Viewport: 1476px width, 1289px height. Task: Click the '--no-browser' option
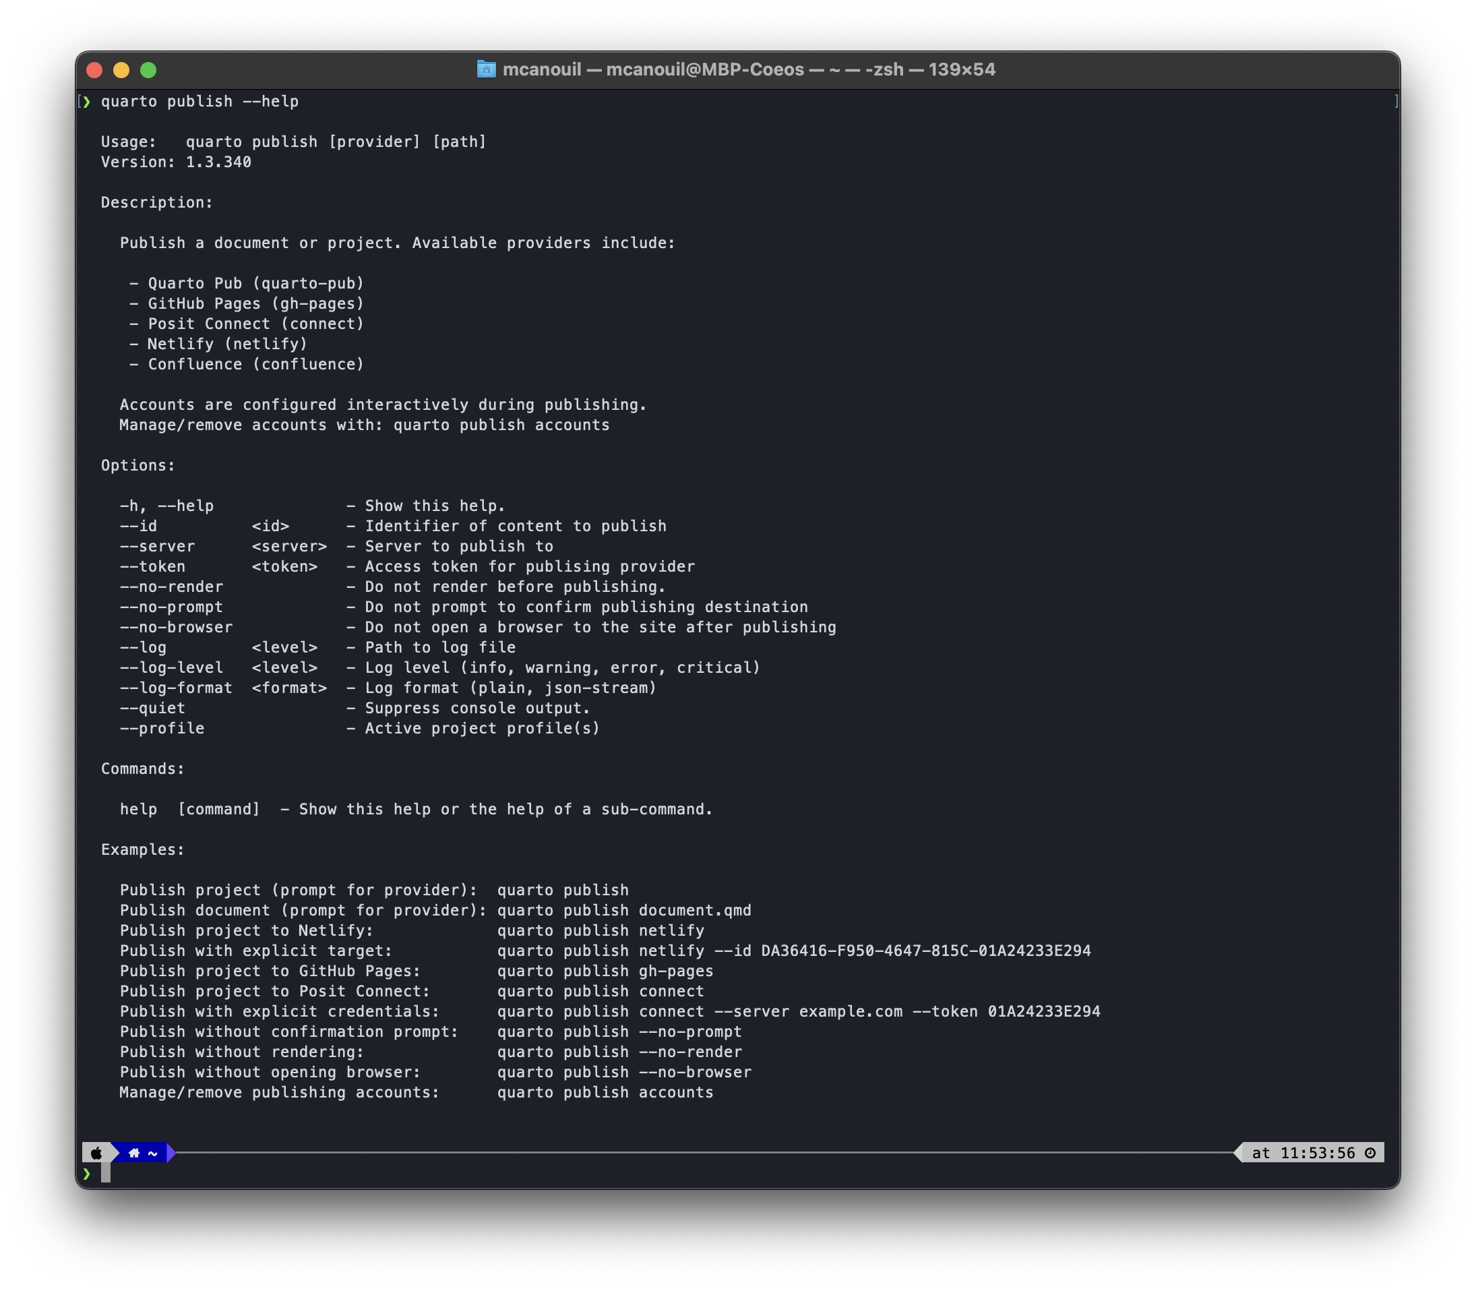tap(176, 627)
